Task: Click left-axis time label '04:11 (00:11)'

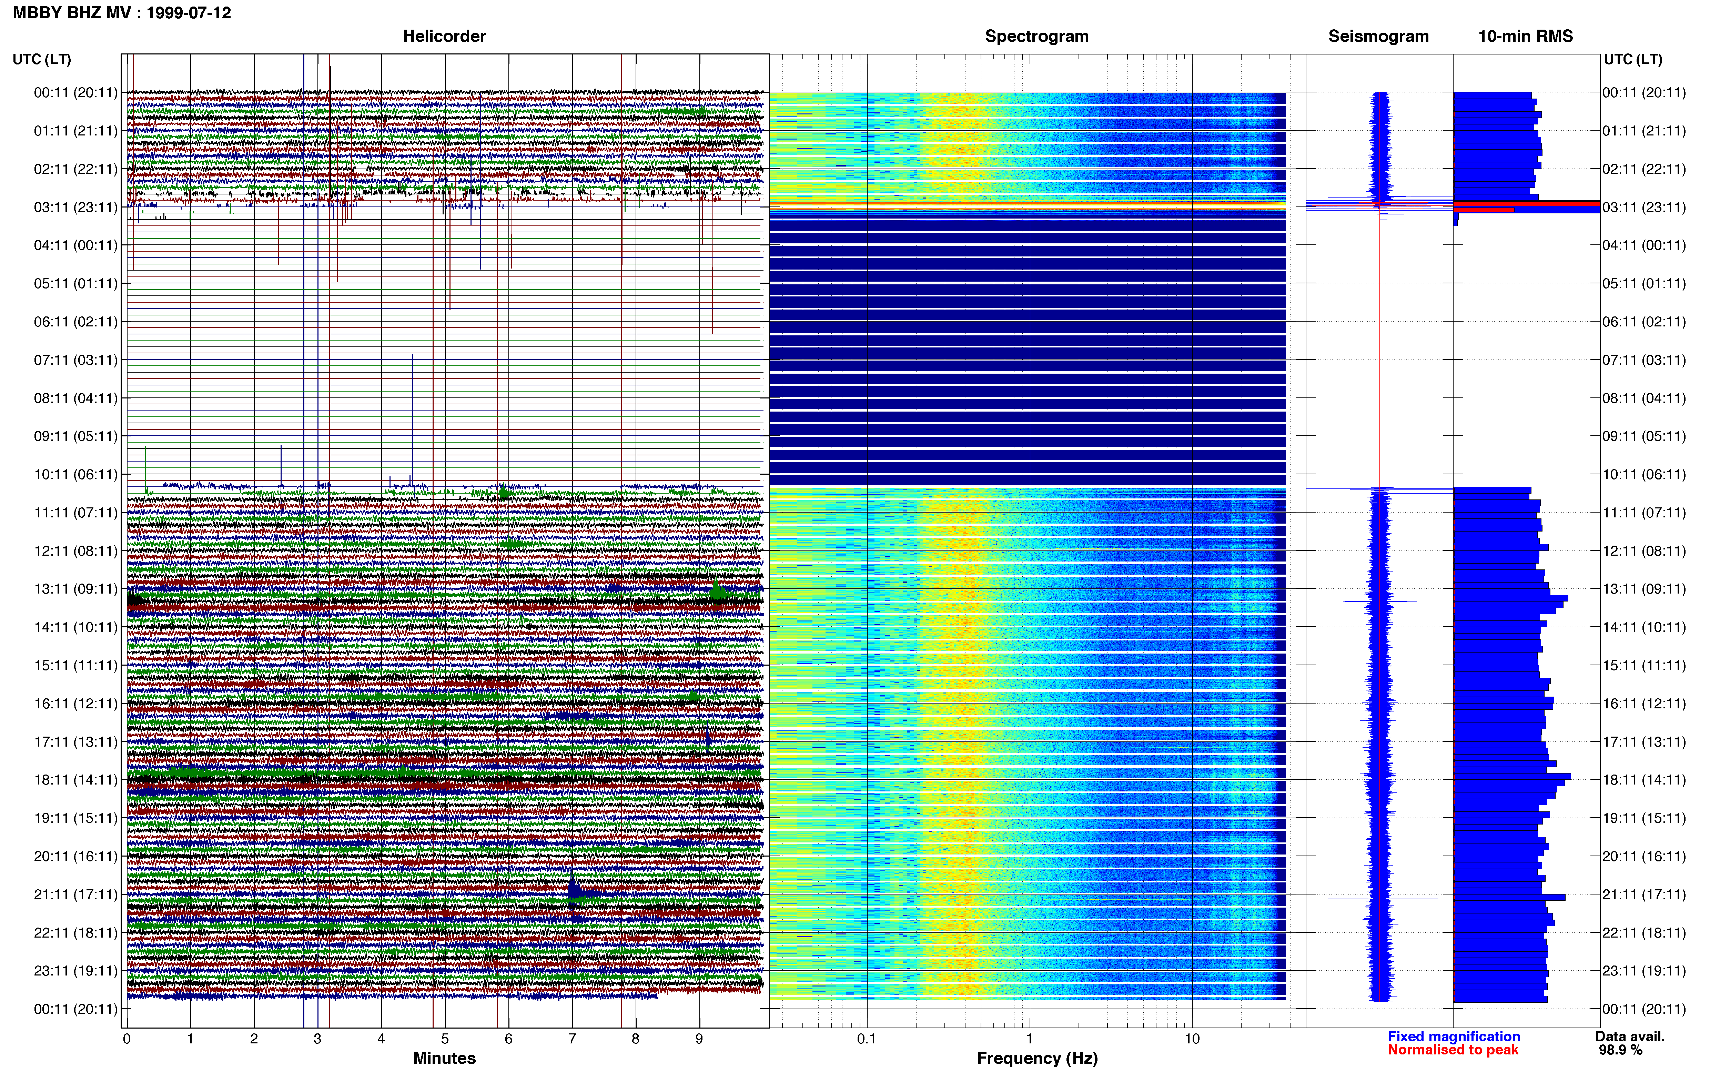Action: click(x=76, y=245)
